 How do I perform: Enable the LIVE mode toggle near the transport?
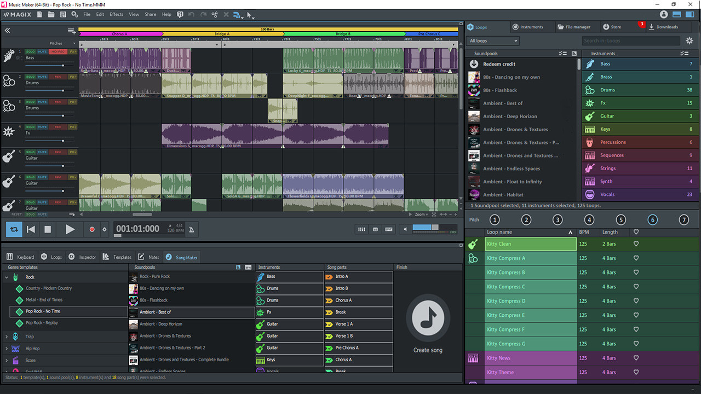click(388, 229)
